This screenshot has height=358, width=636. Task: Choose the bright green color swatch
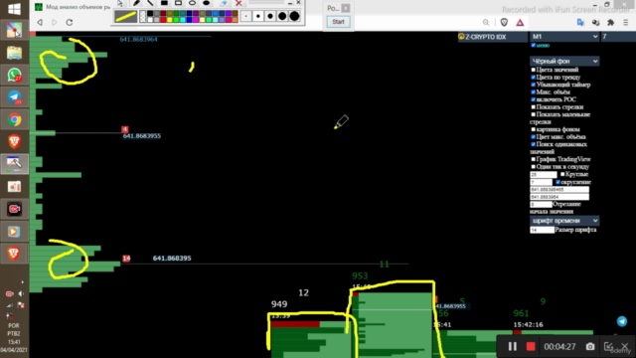click(176, 20)
